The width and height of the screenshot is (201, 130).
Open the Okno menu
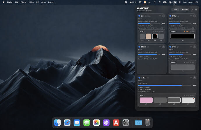click(43, 2)
